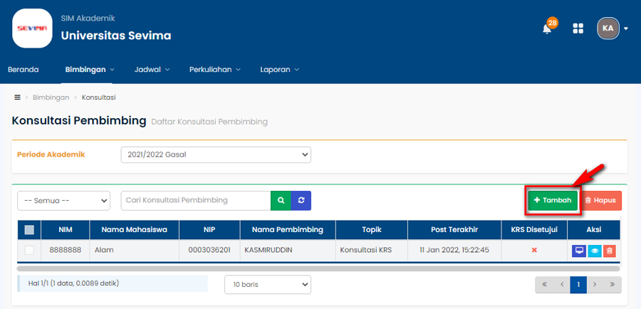Open the "10 baris" rows-per-page dropdown
Viewport: 641px width, 309px height.
267,284
